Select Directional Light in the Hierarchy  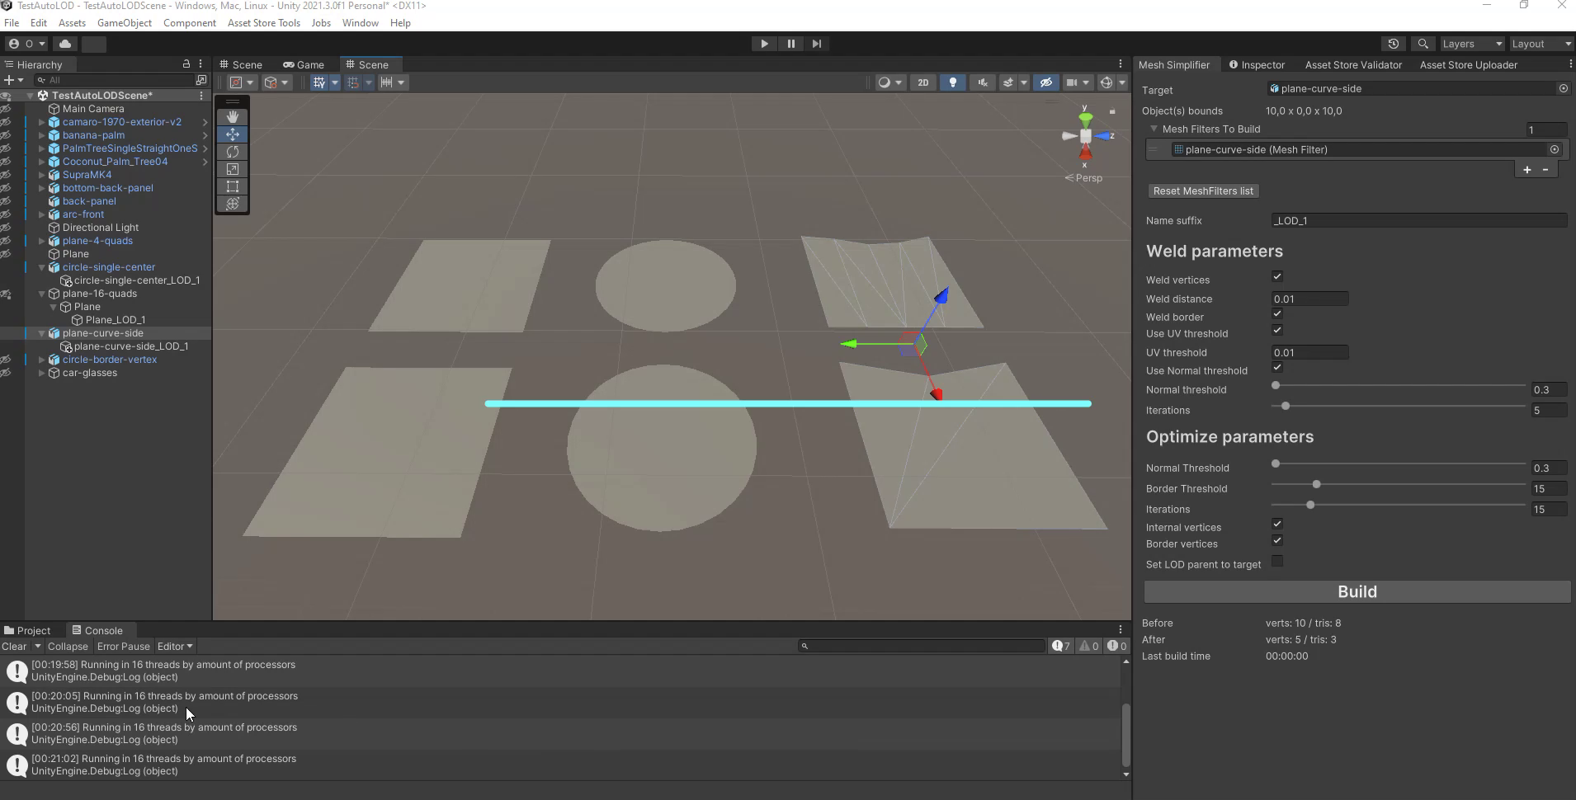(x=101, y=228)
